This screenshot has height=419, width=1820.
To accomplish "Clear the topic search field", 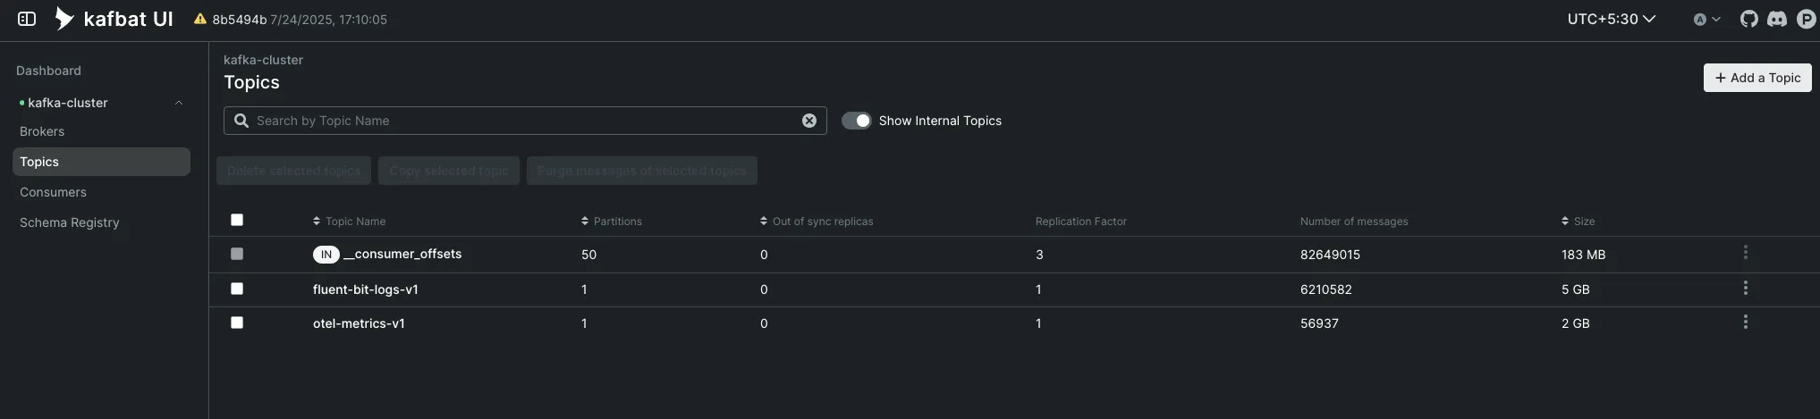I will 808,121.
